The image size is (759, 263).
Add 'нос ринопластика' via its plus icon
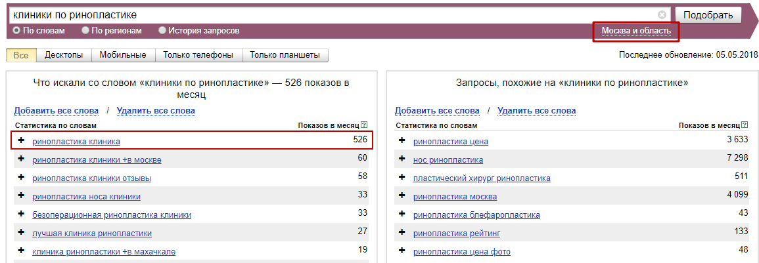pyautogui.click(x=402, y=159)
